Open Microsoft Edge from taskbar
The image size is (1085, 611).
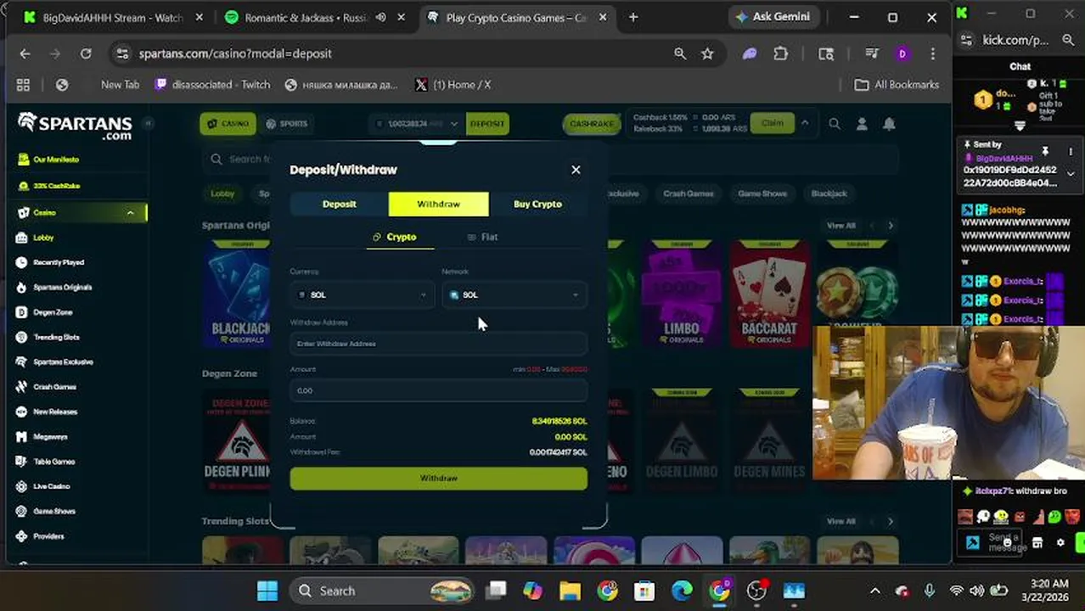pos(682,591)
